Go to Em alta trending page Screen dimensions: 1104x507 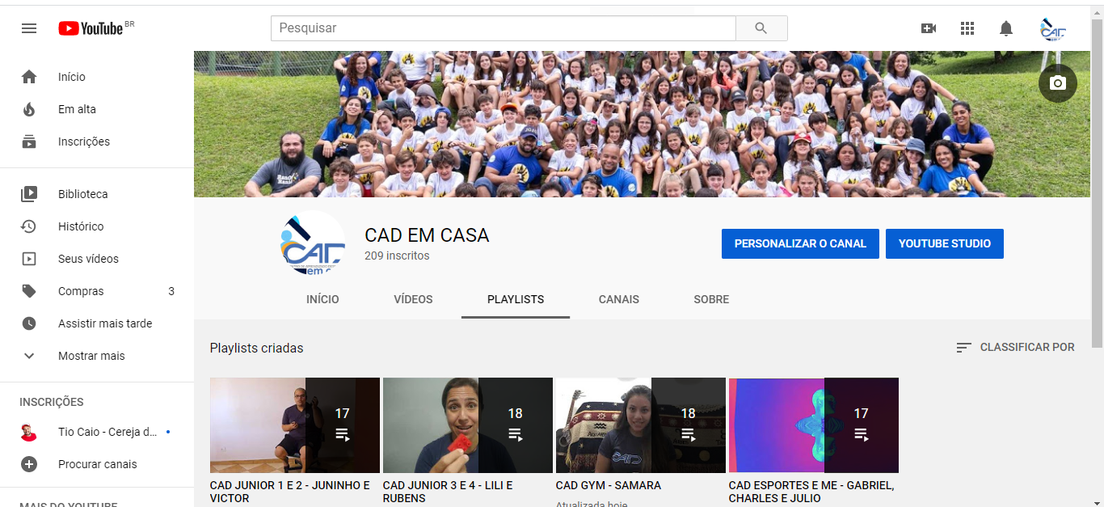(77, 109)
